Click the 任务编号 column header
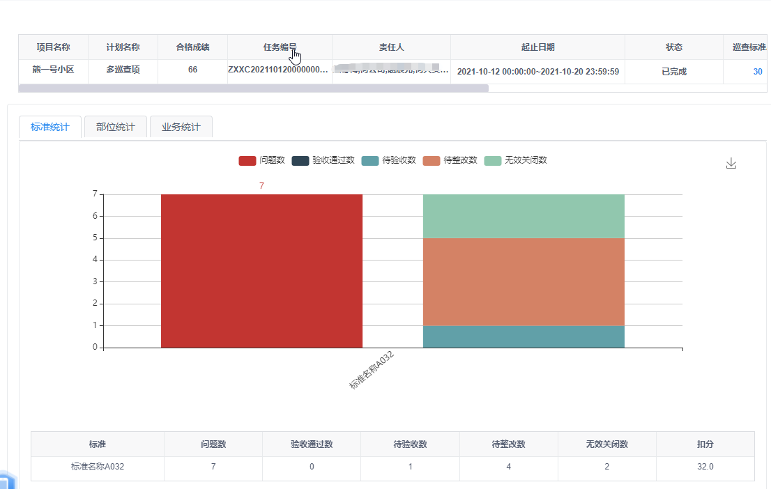 click(280, 47)
